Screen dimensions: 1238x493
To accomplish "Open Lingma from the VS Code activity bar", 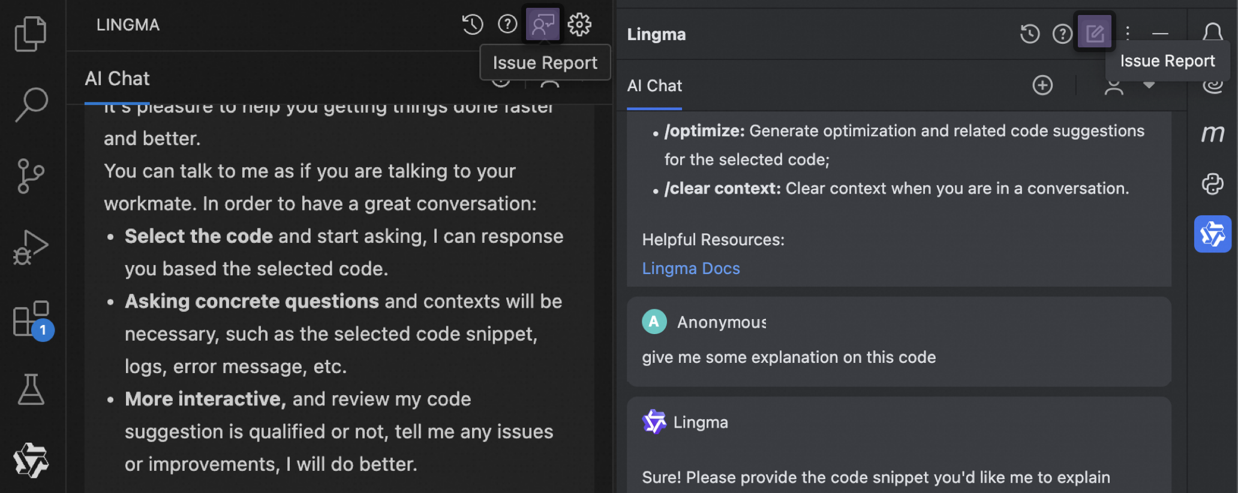I will (x=31, y=460).
